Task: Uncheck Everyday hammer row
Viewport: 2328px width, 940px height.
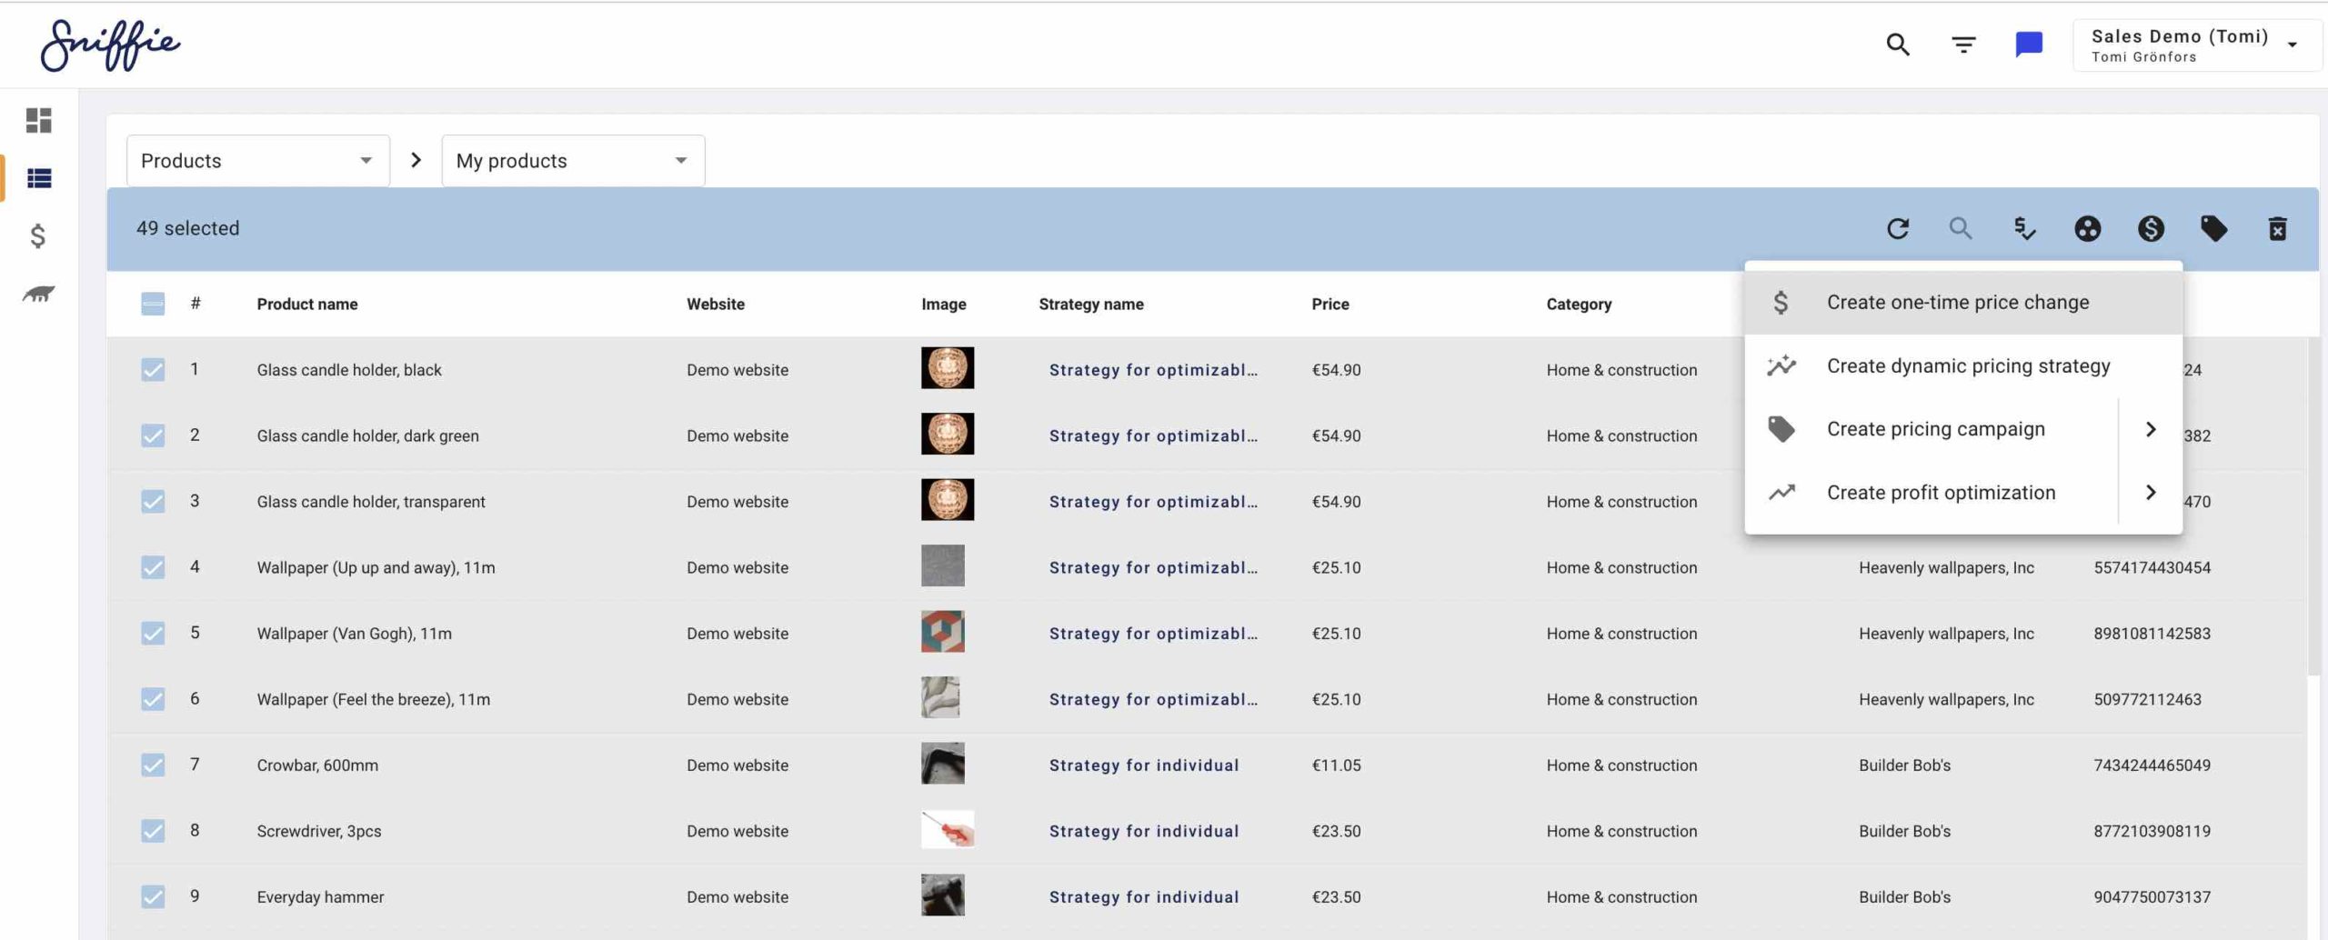Action: pos(153,897)
